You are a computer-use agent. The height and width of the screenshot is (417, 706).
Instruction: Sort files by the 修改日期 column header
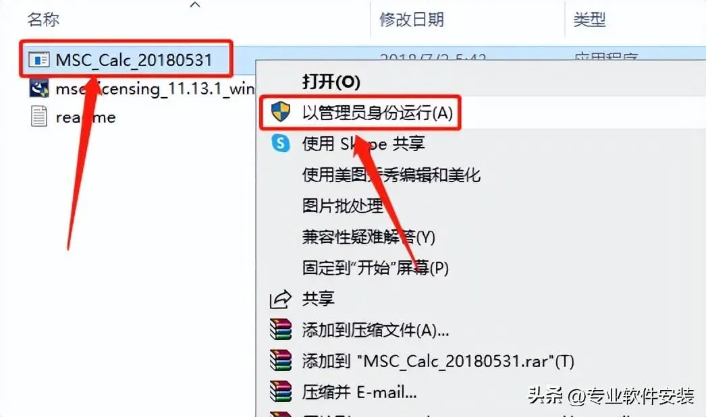click(x=412, y=20)
